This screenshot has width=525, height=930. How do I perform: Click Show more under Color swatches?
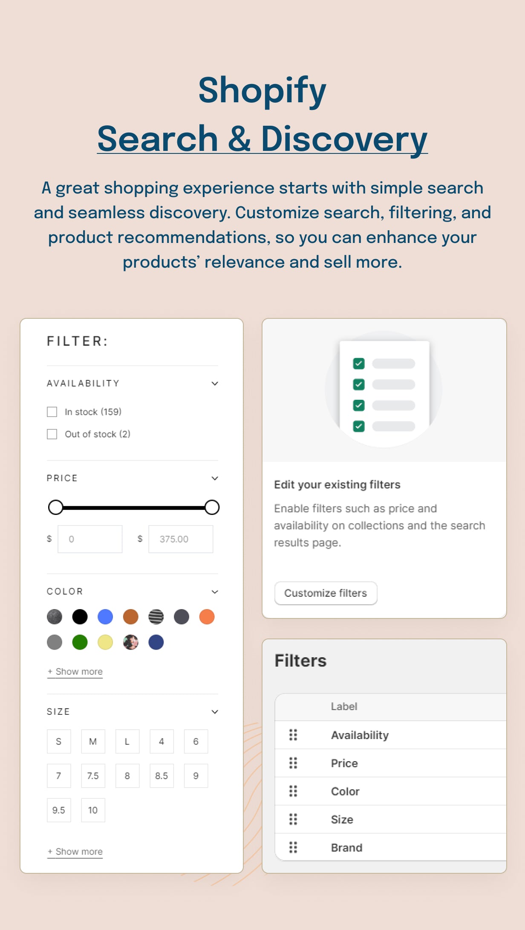click(75, 672)
